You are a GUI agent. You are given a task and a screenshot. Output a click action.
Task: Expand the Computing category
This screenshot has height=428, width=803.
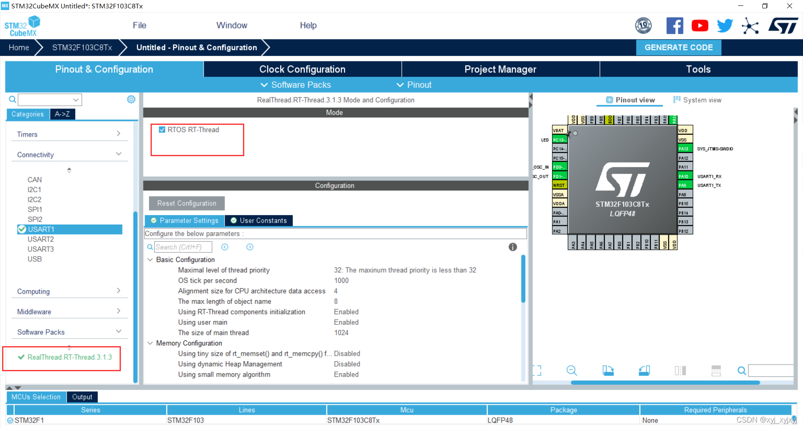69,291
